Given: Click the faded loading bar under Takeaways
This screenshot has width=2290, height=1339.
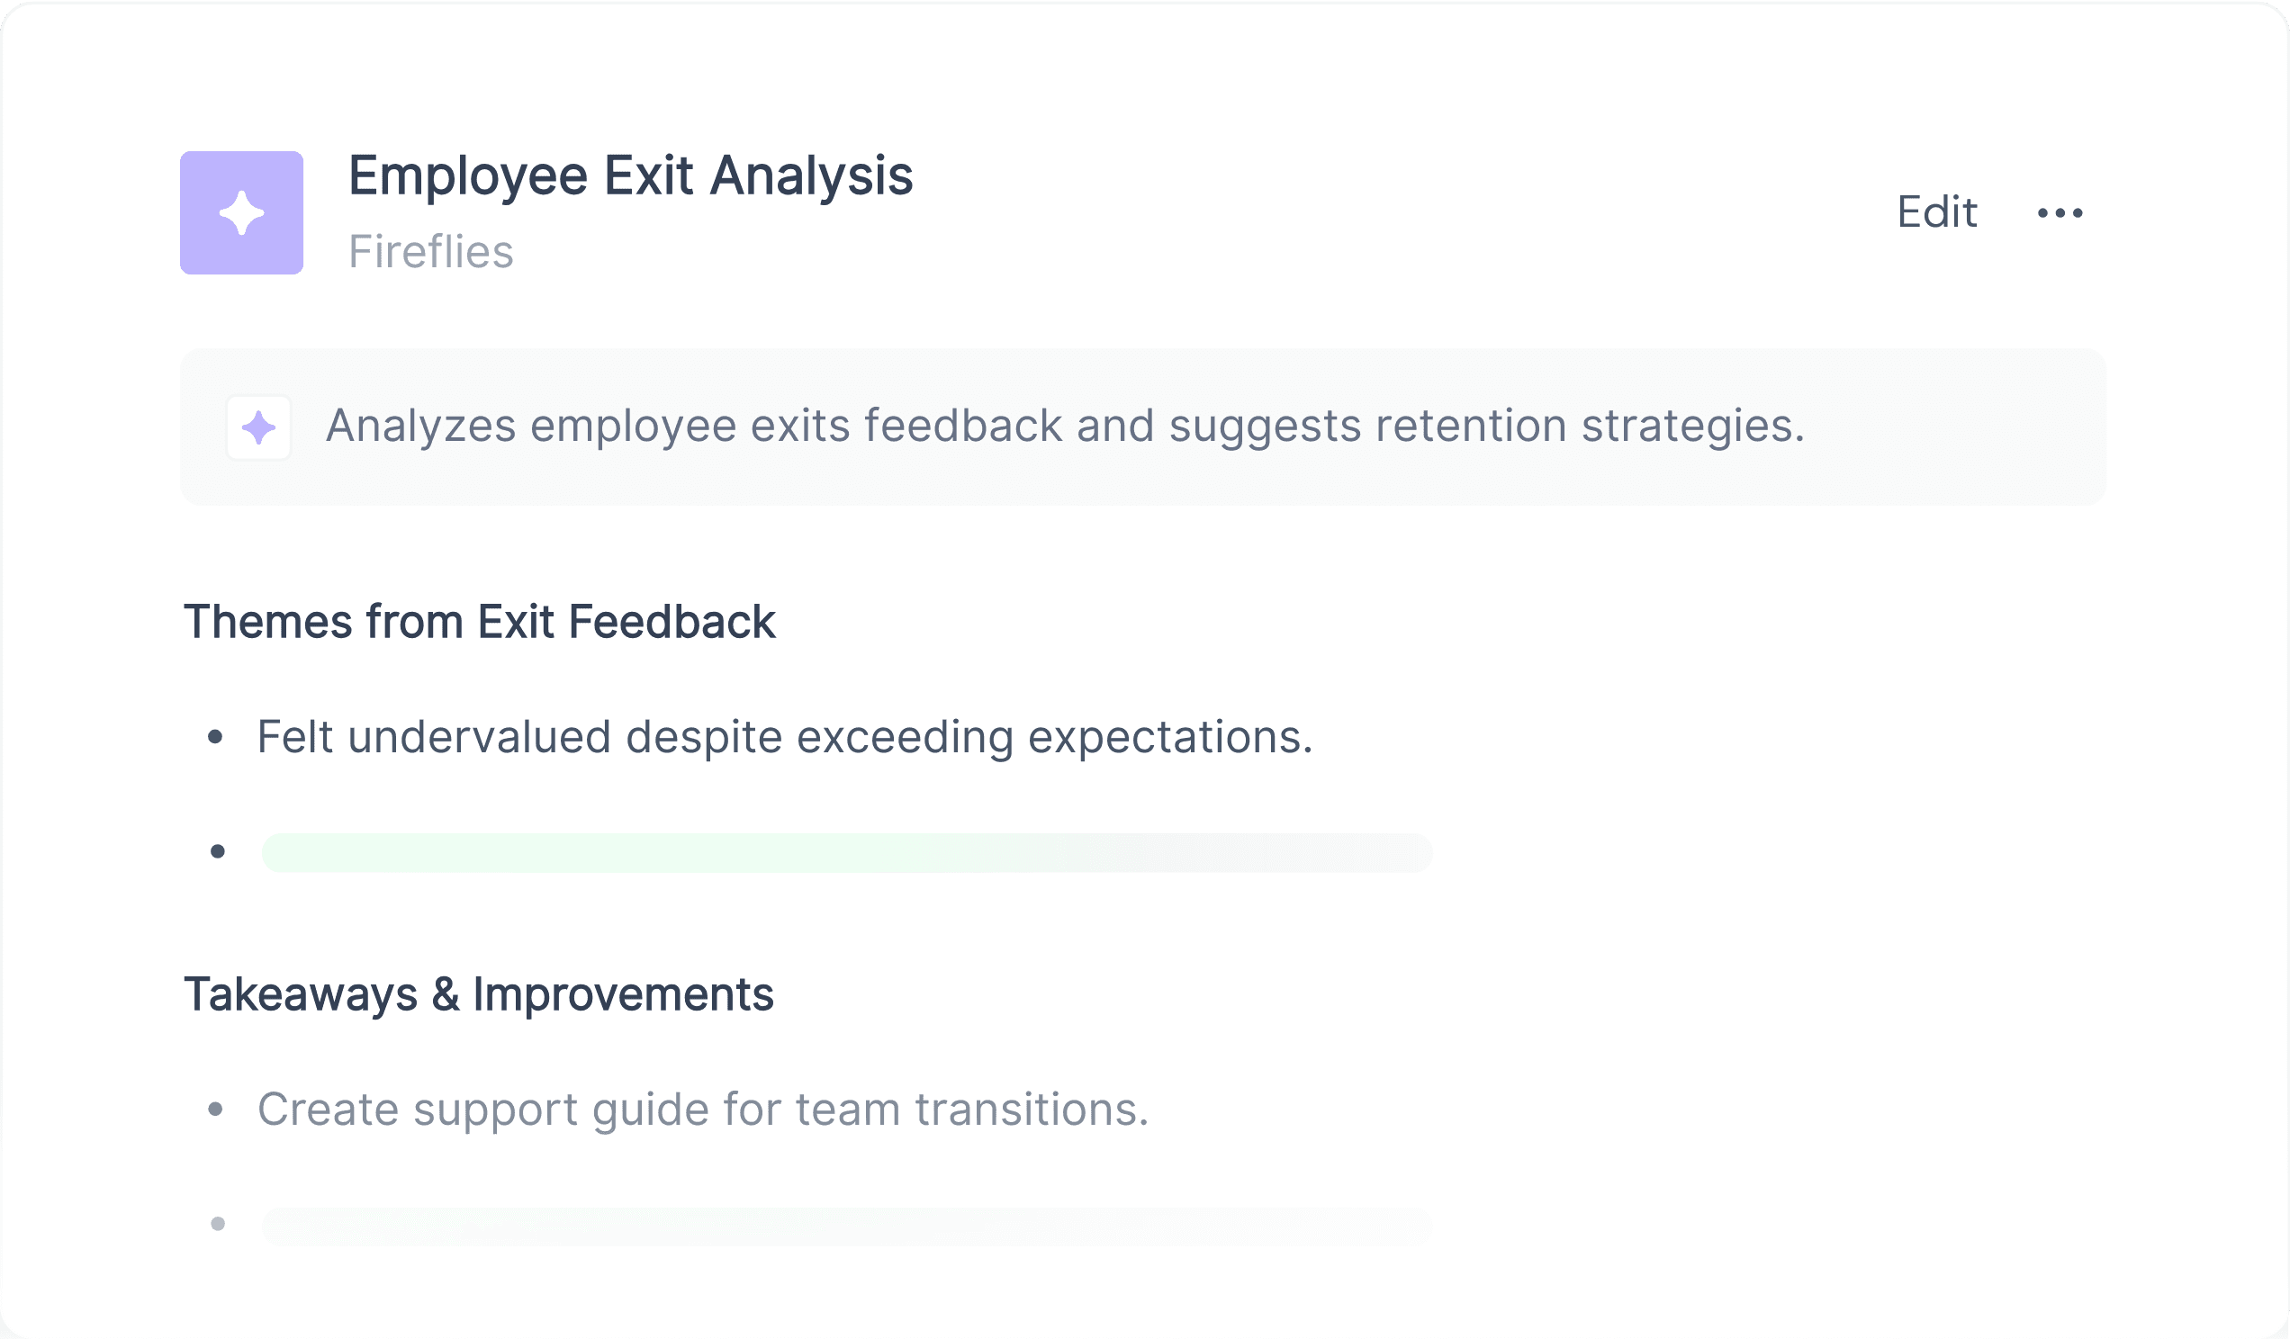Looking at the screenshot, I should 847,1226.
